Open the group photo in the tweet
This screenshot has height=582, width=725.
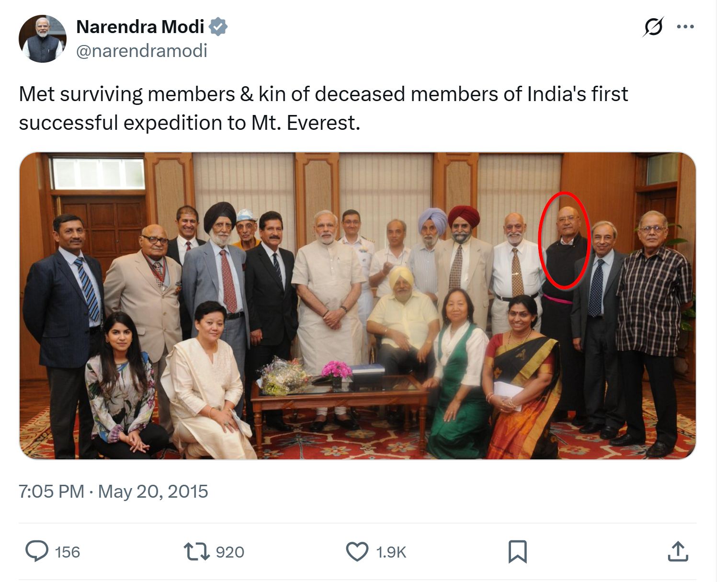coord(357,306)
